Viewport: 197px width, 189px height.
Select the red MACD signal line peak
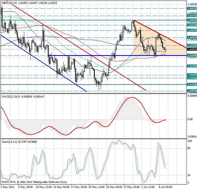click(132, 97)
